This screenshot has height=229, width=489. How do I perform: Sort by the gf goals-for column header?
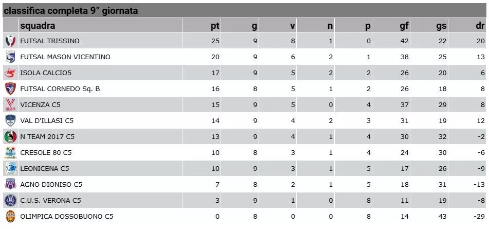[x=404, y=26]
